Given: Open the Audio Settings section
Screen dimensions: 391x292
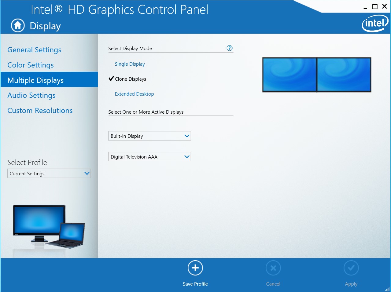Looking at the screenshot, I should click(31, 95).
